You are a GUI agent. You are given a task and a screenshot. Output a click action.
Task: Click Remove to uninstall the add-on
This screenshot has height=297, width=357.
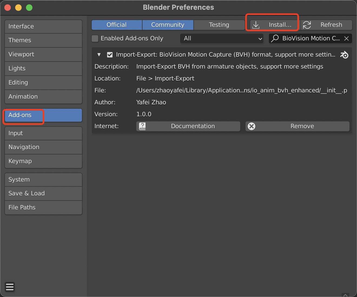(x=297, y=126)
